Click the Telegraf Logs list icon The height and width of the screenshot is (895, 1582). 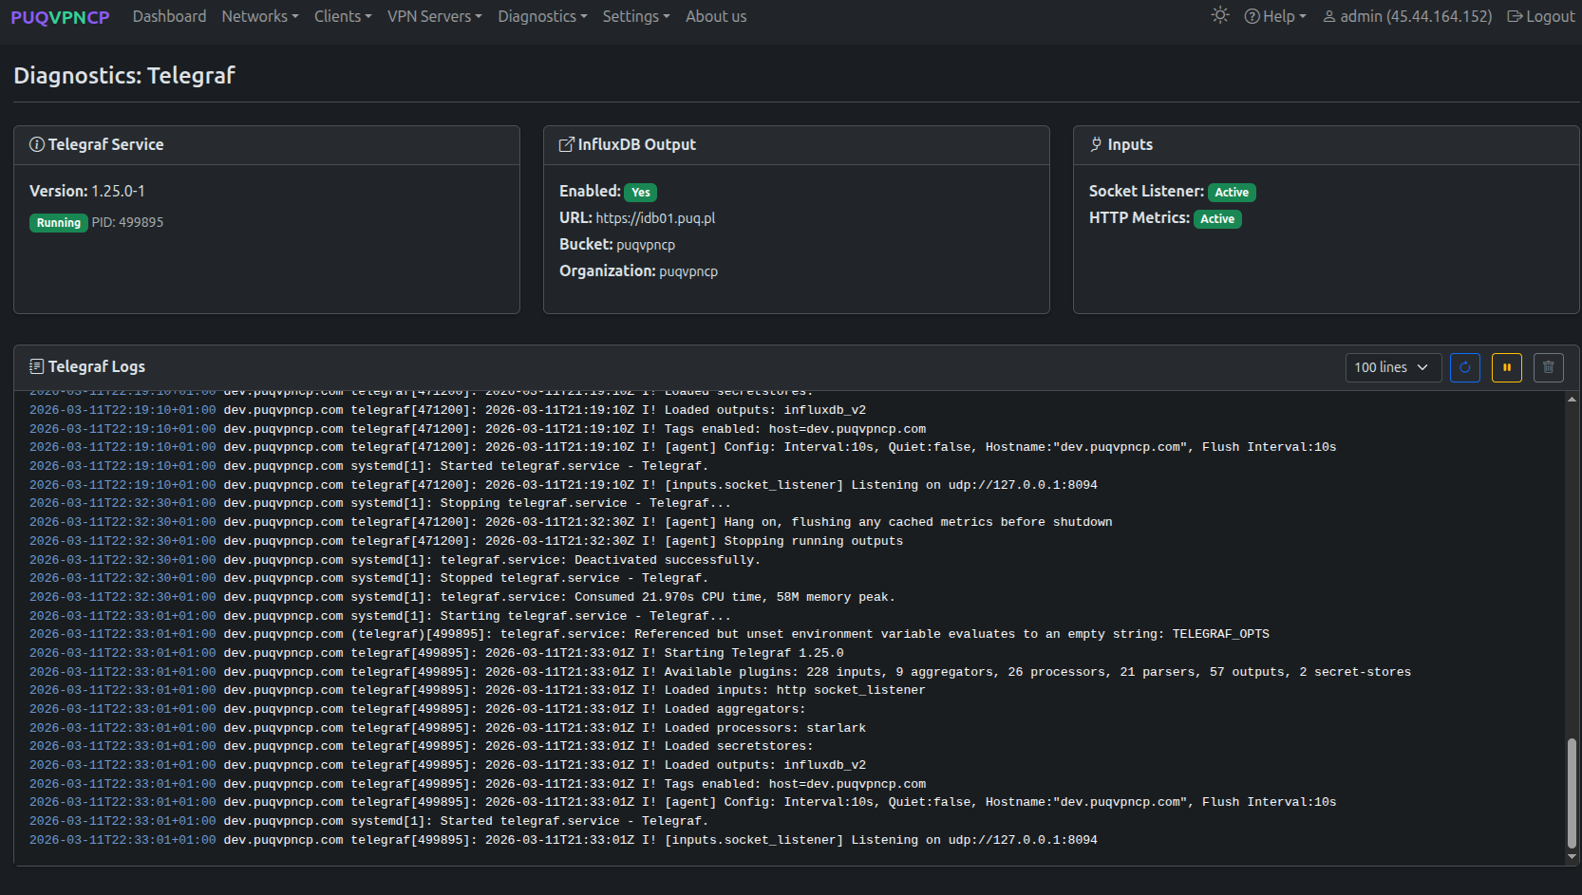tap(37, 366)
